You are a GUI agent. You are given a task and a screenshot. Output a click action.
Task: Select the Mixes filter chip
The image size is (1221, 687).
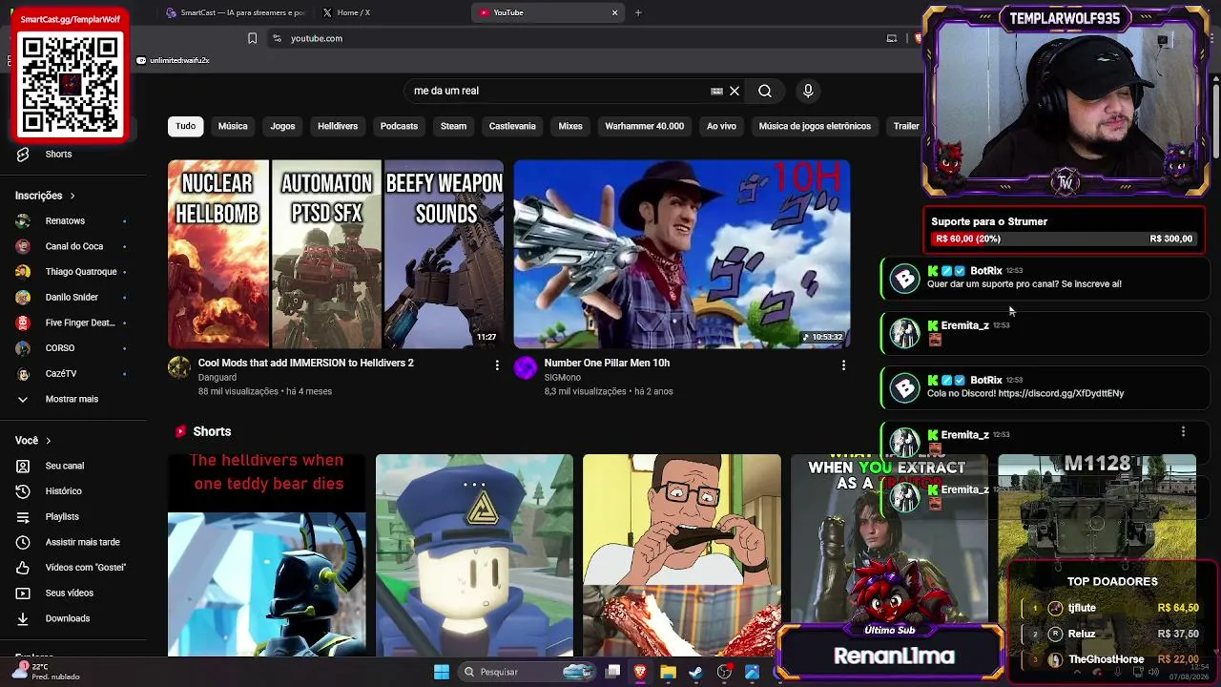(570, 126)
